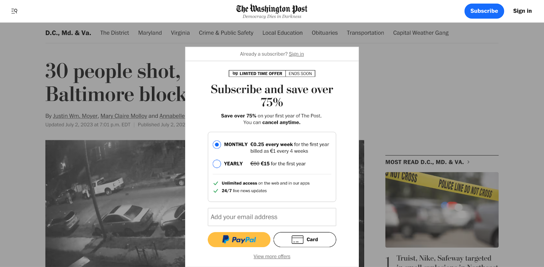Switch to the Maryland tab

pyautogui.click(x=150, y=33)
